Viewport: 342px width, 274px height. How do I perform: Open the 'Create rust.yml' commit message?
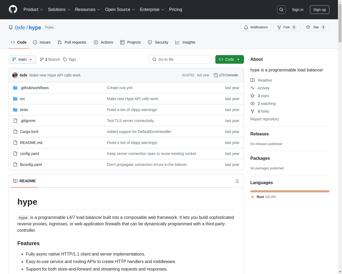(x=120, y=88)
